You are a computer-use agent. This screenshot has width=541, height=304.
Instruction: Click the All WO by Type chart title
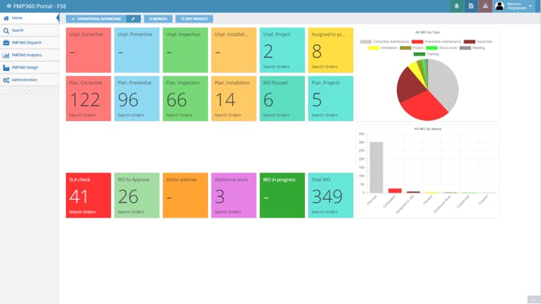[427, 32]
